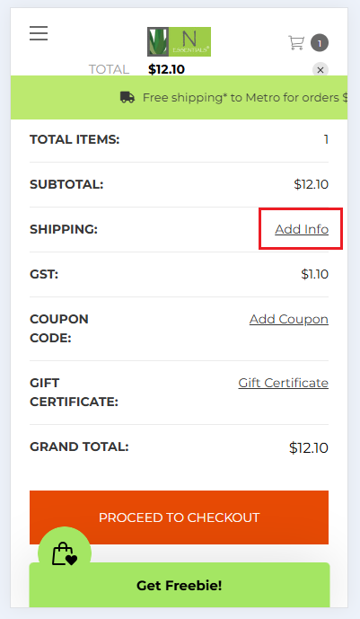Click the free shipping to Metro banner text
This screenshot has width=360, height=619.
(x=244, y=98)
